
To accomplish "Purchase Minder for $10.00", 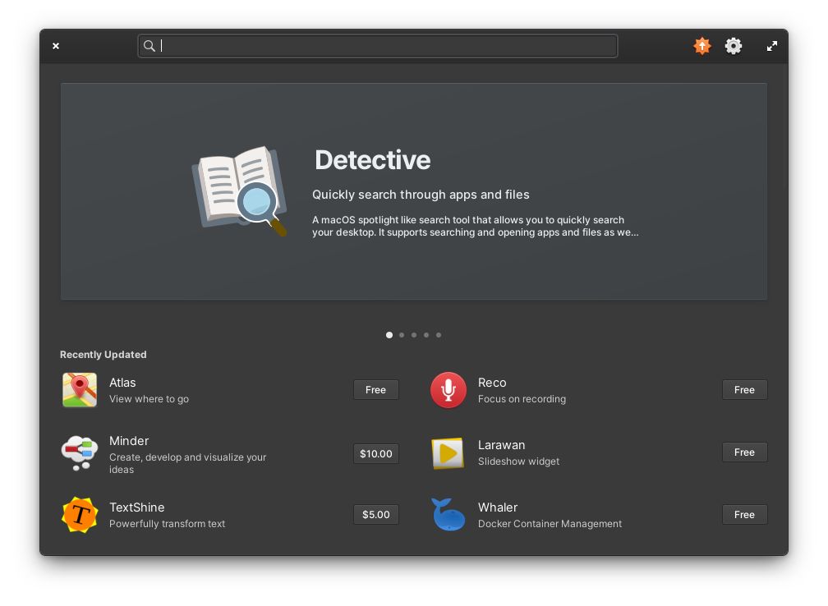I will (x=375, y=452).
